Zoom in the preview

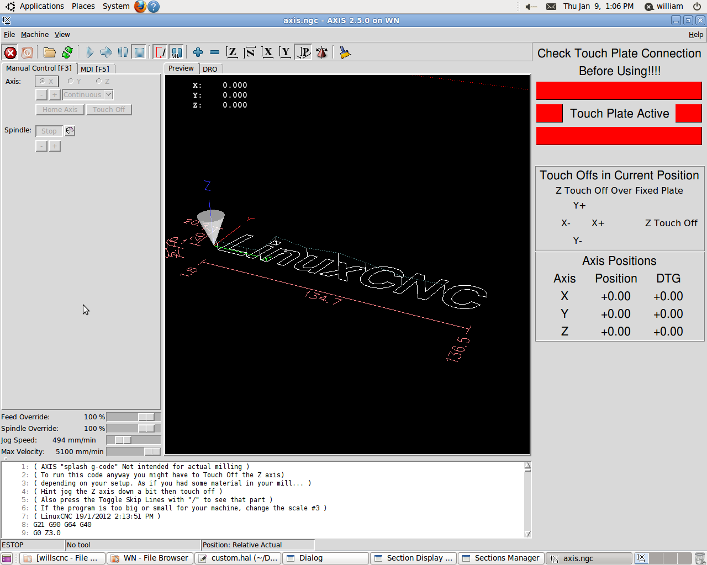pos(198,52)
